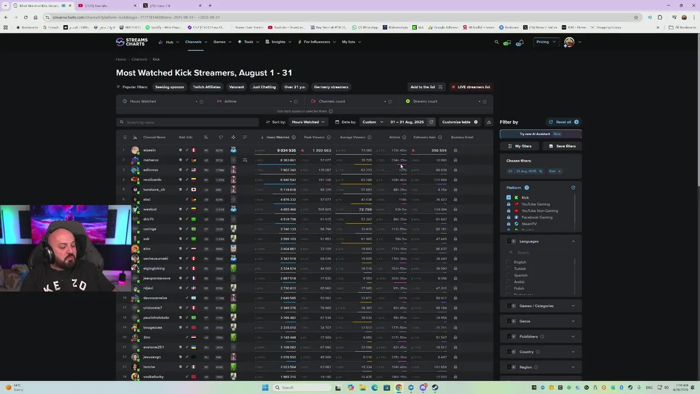Open the For Influencers menu

tap(317, 42)
